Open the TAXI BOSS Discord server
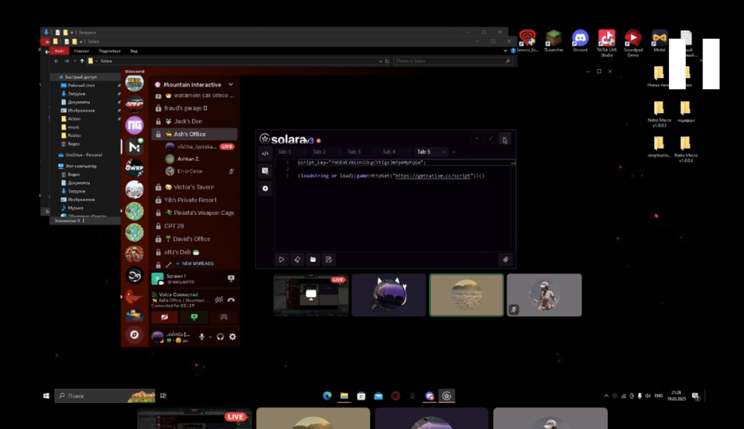This screenshot has width=744, height=429. 134,83
